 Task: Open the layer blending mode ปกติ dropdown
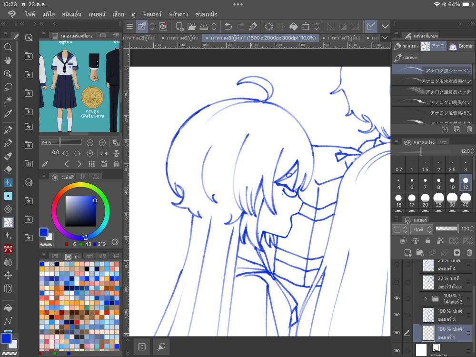[x=421, y=229]
